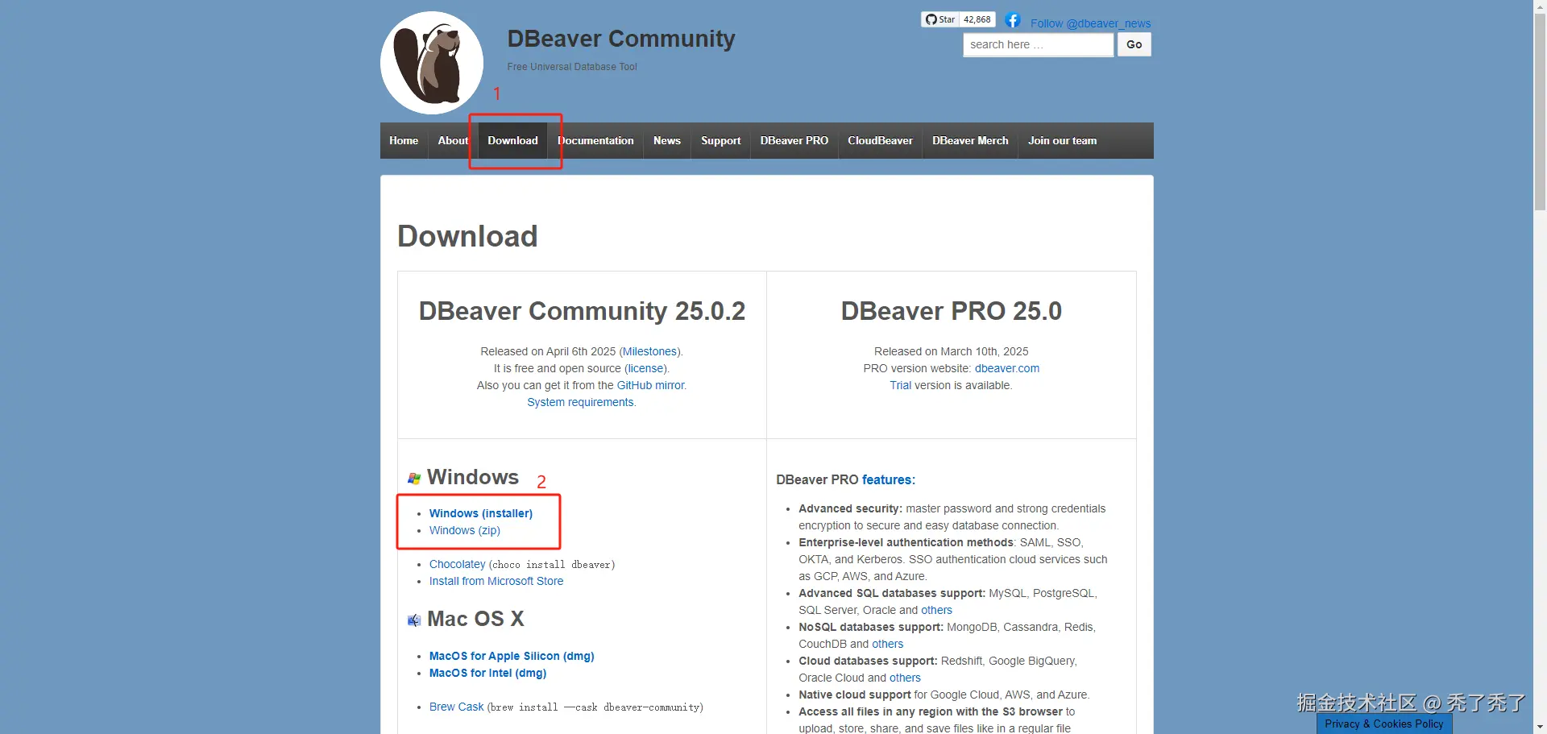Open the Home menu item

[x=404, y=140]
